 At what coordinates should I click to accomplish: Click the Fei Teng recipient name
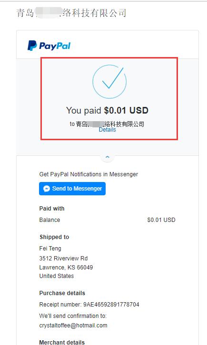pos(50,249)
